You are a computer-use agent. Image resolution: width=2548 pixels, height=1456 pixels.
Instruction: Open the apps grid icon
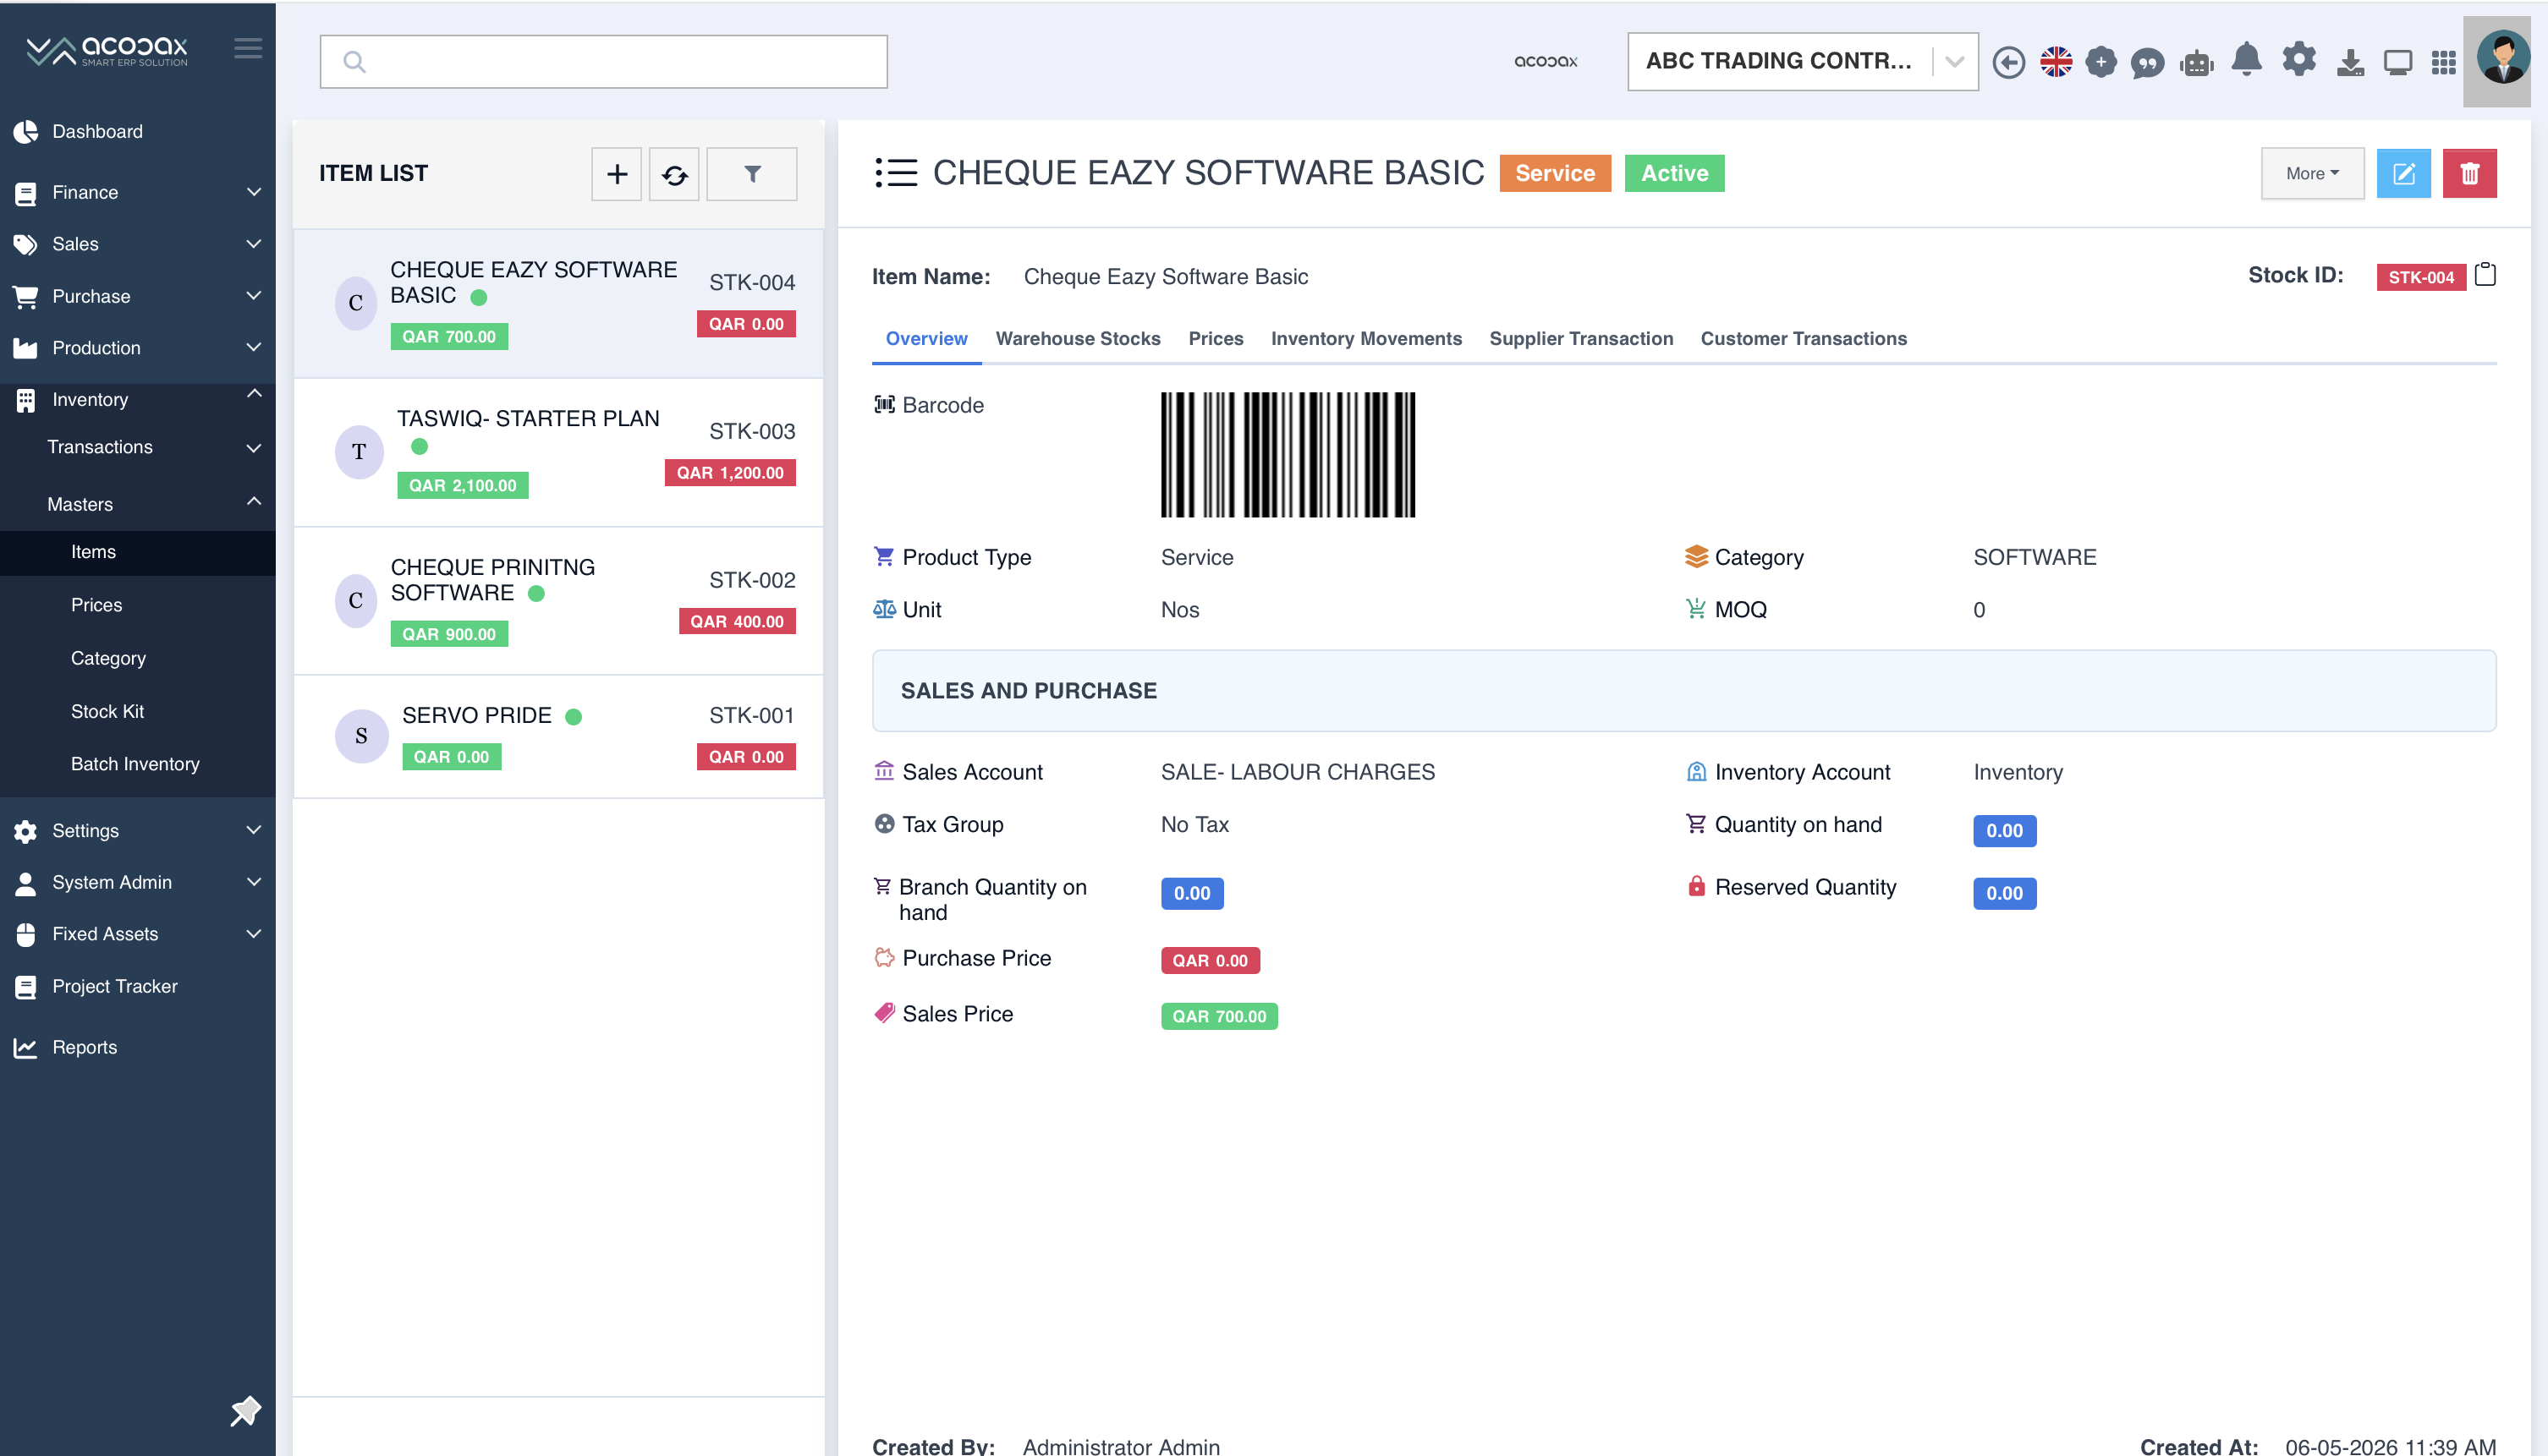tap(2444, 63)
